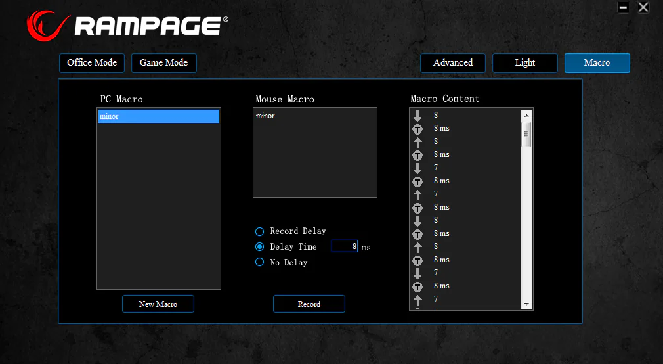
Task: Open the Macro tab
Action: 597,62
